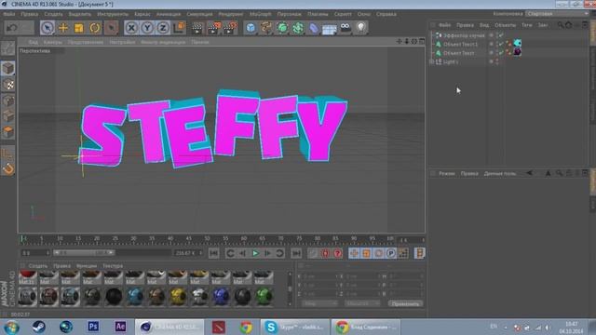Viewport: 596px width, 335px height.
Task: Switch to the Make Editable mode icon
Action: (x=8, y=48)
